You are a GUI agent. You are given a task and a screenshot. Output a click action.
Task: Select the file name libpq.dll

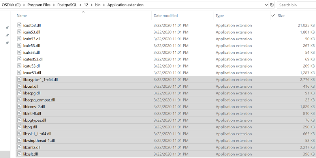pyautogui.click(x=30, y=127)
